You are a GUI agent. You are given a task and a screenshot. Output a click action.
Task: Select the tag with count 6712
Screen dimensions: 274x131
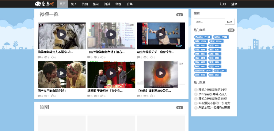pyautogui.click(x=215, y=45)
